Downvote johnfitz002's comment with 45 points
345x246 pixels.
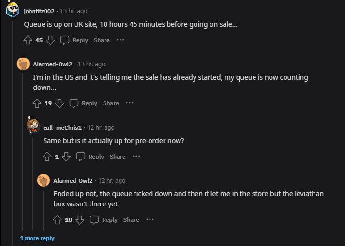(50, 40)
